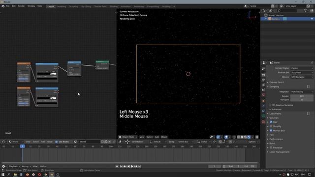This screenshot has width=315, height=177.
Task: Jump to the timeline start frame
Action: click(122, 166)
